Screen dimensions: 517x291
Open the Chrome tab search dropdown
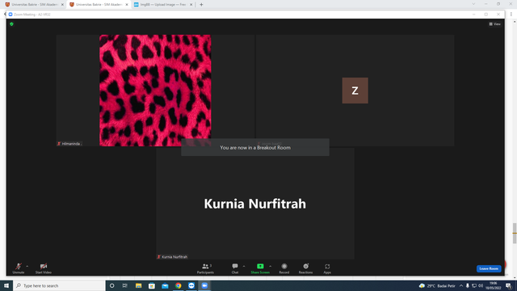[473, 4]
